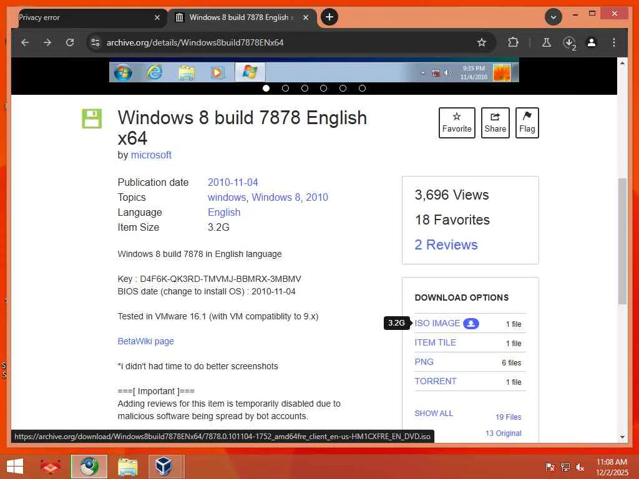The height and width of the screenshot is (479, 639).
Task: Open the 2 Reviews link
Action: tap(446, 244)
